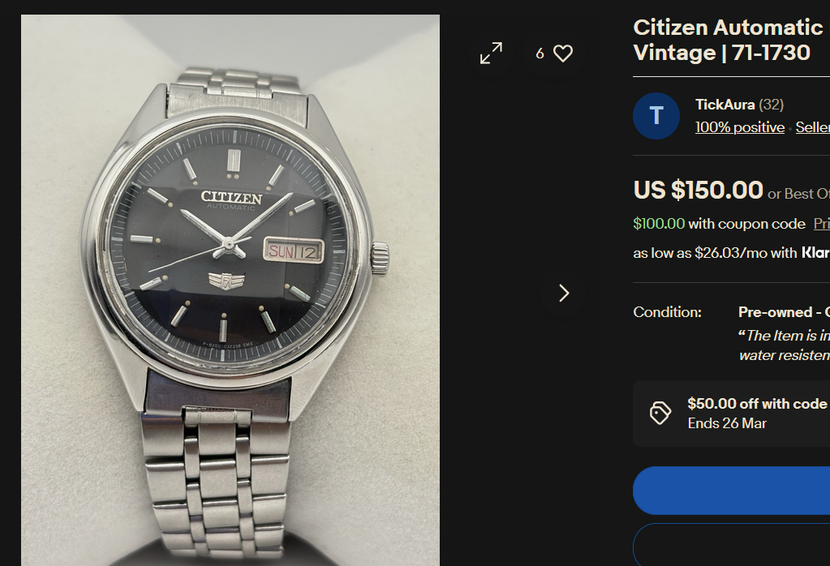
Task: Select the italic seller condition note
Action: tap(784, 345)
